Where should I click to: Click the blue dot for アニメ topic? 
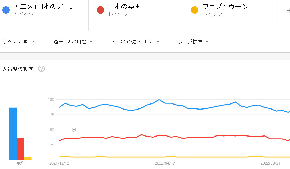pos(6,10)
